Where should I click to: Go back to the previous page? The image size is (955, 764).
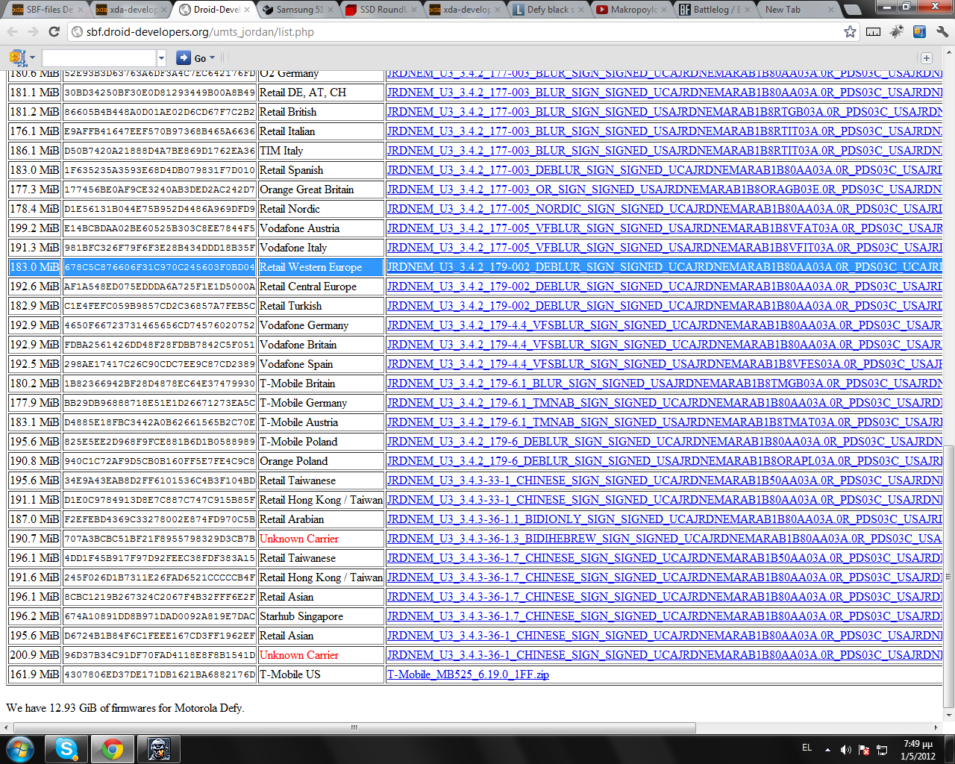(x=12, y=31)
